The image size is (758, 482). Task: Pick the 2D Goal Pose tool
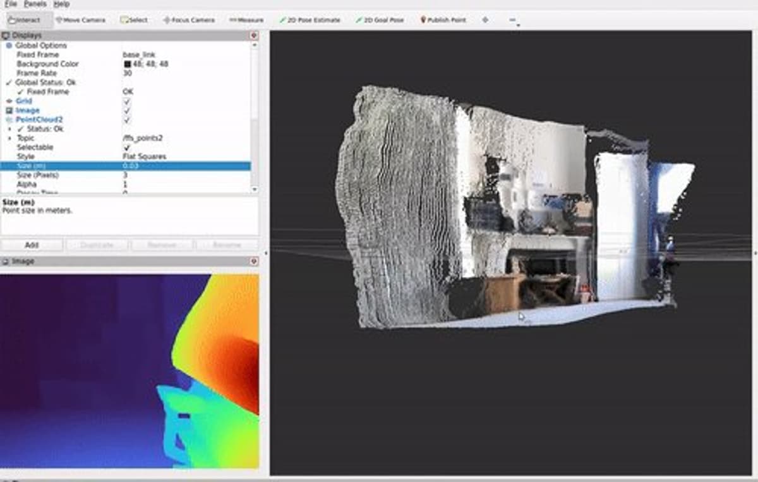coord(378,20)
